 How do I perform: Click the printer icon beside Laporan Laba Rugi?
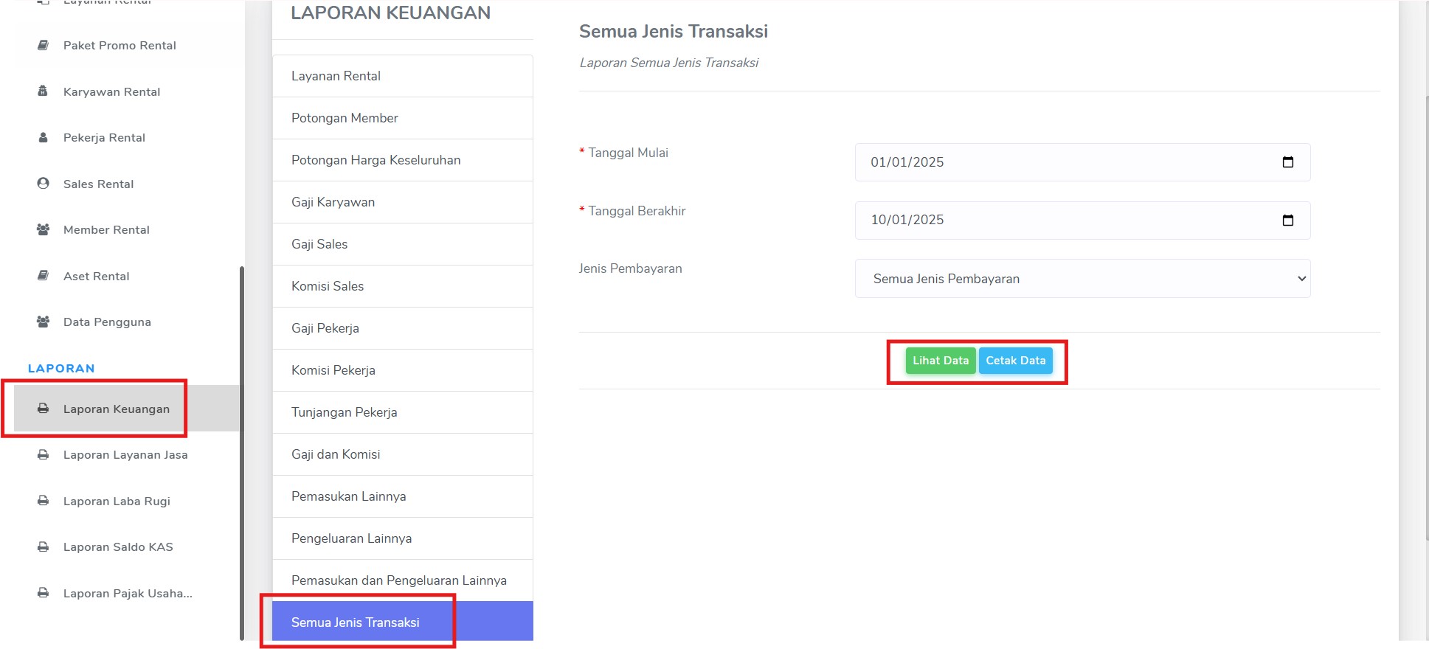click(44, 501)
